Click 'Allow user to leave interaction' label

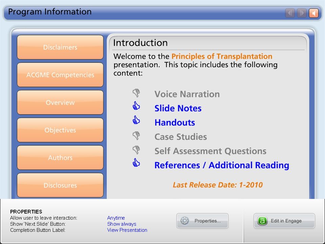[44, 218]
